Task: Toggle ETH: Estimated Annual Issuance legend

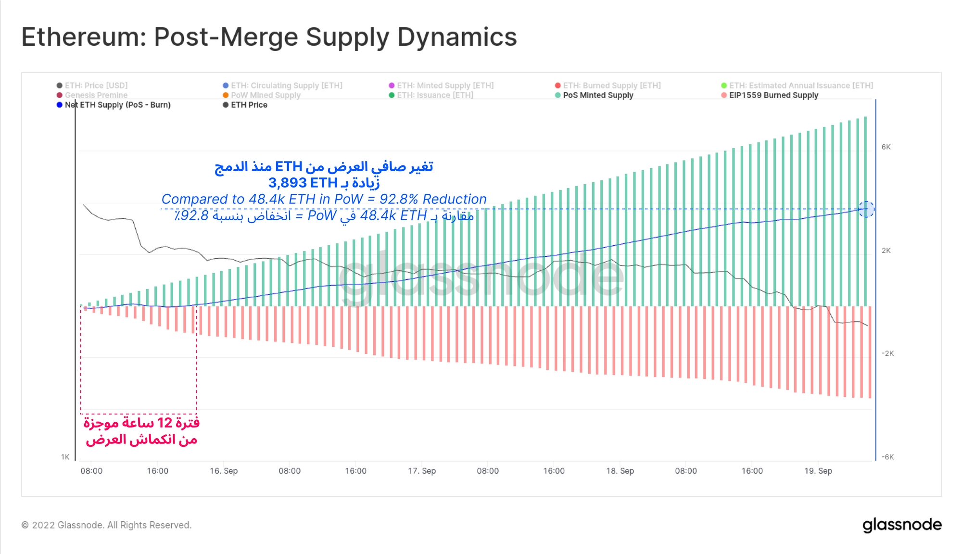Action: pyautogui.click(x=801, y=86)
